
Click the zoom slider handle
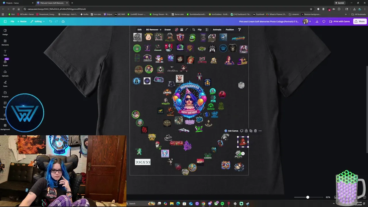308,197
